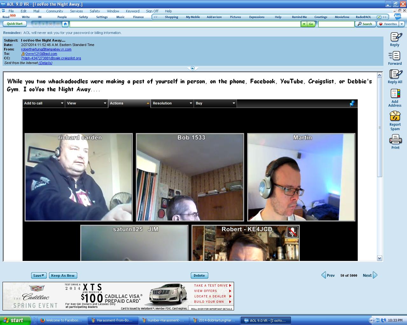Click AOL tray icon in system tray
The image size is (407, 325).
(x=377, y=320)
